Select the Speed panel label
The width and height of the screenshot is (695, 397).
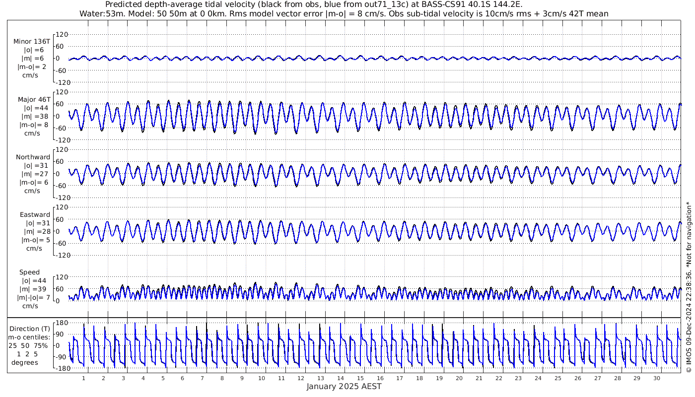pos(29,272)
